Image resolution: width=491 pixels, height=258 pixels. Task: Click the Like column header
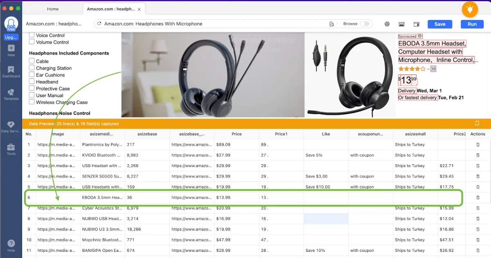point(326,134)
